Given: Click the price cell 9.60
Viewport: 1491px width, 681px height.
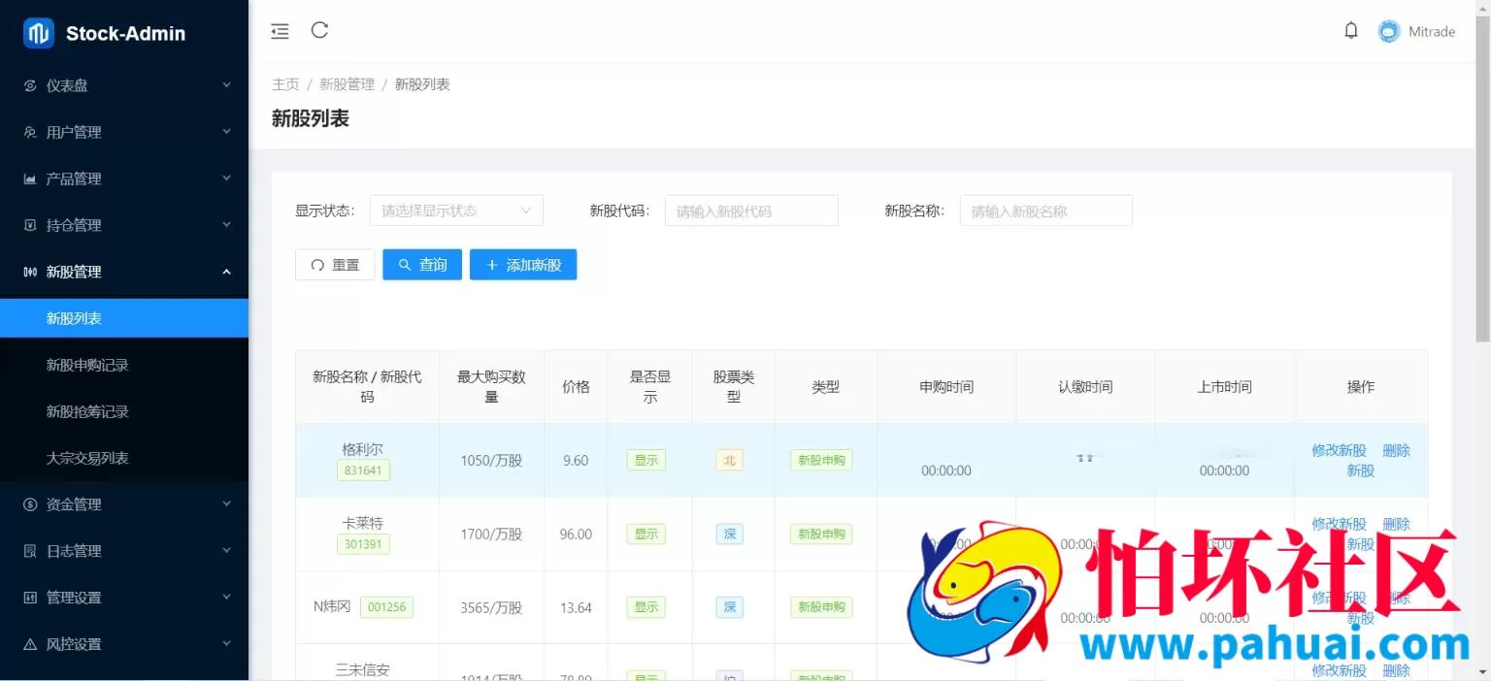Looking at the screenshot, I should click(x=576, y=461).
